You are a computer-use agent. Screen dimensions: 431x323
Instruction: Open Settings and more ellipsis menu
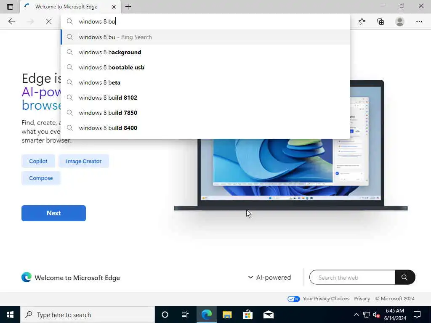click(x=419, y=21)
